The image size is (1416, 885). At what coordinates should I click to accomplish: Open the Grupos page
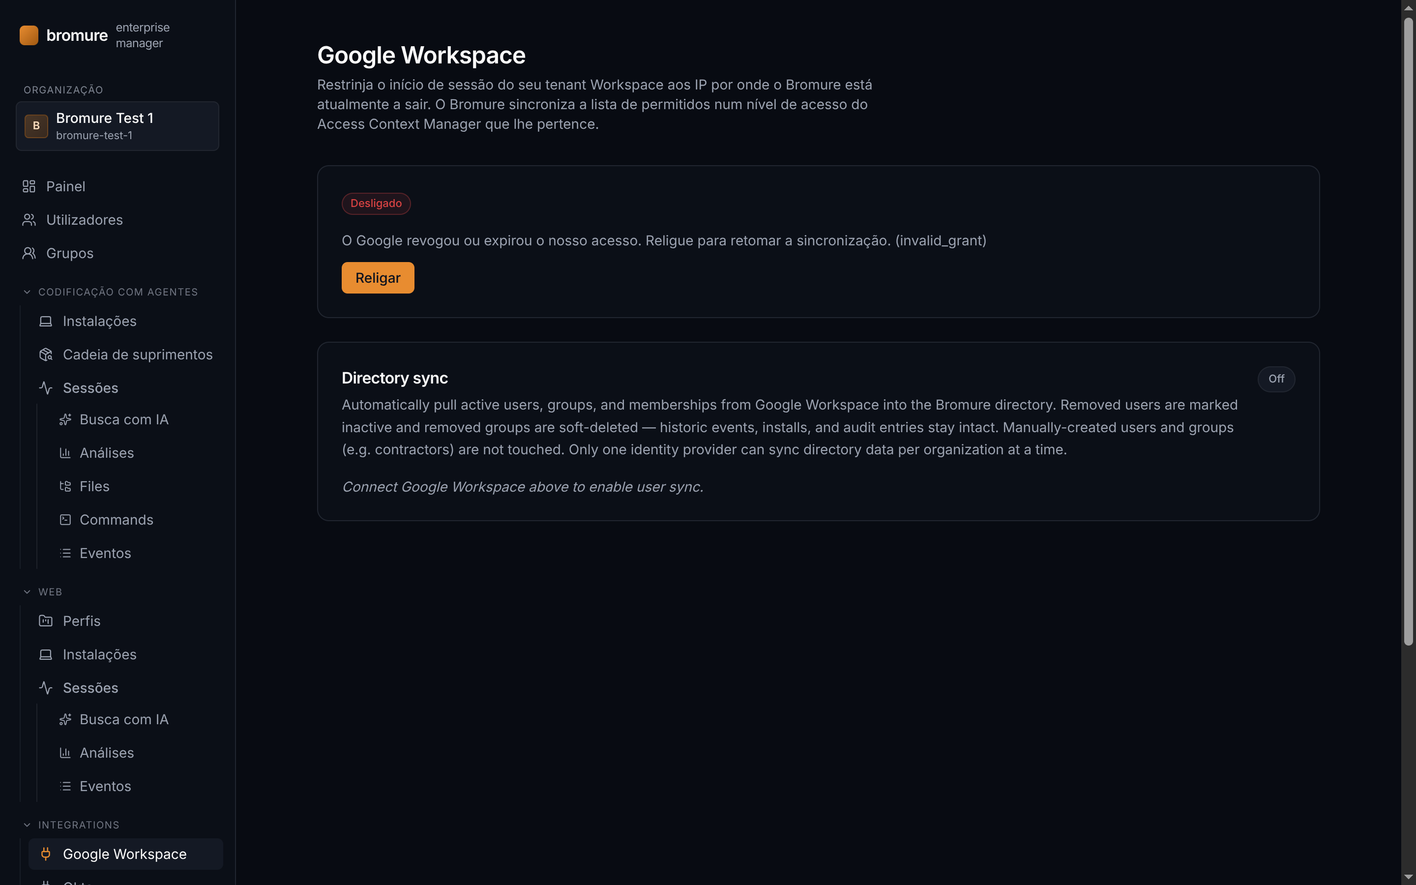pos(118,253)
